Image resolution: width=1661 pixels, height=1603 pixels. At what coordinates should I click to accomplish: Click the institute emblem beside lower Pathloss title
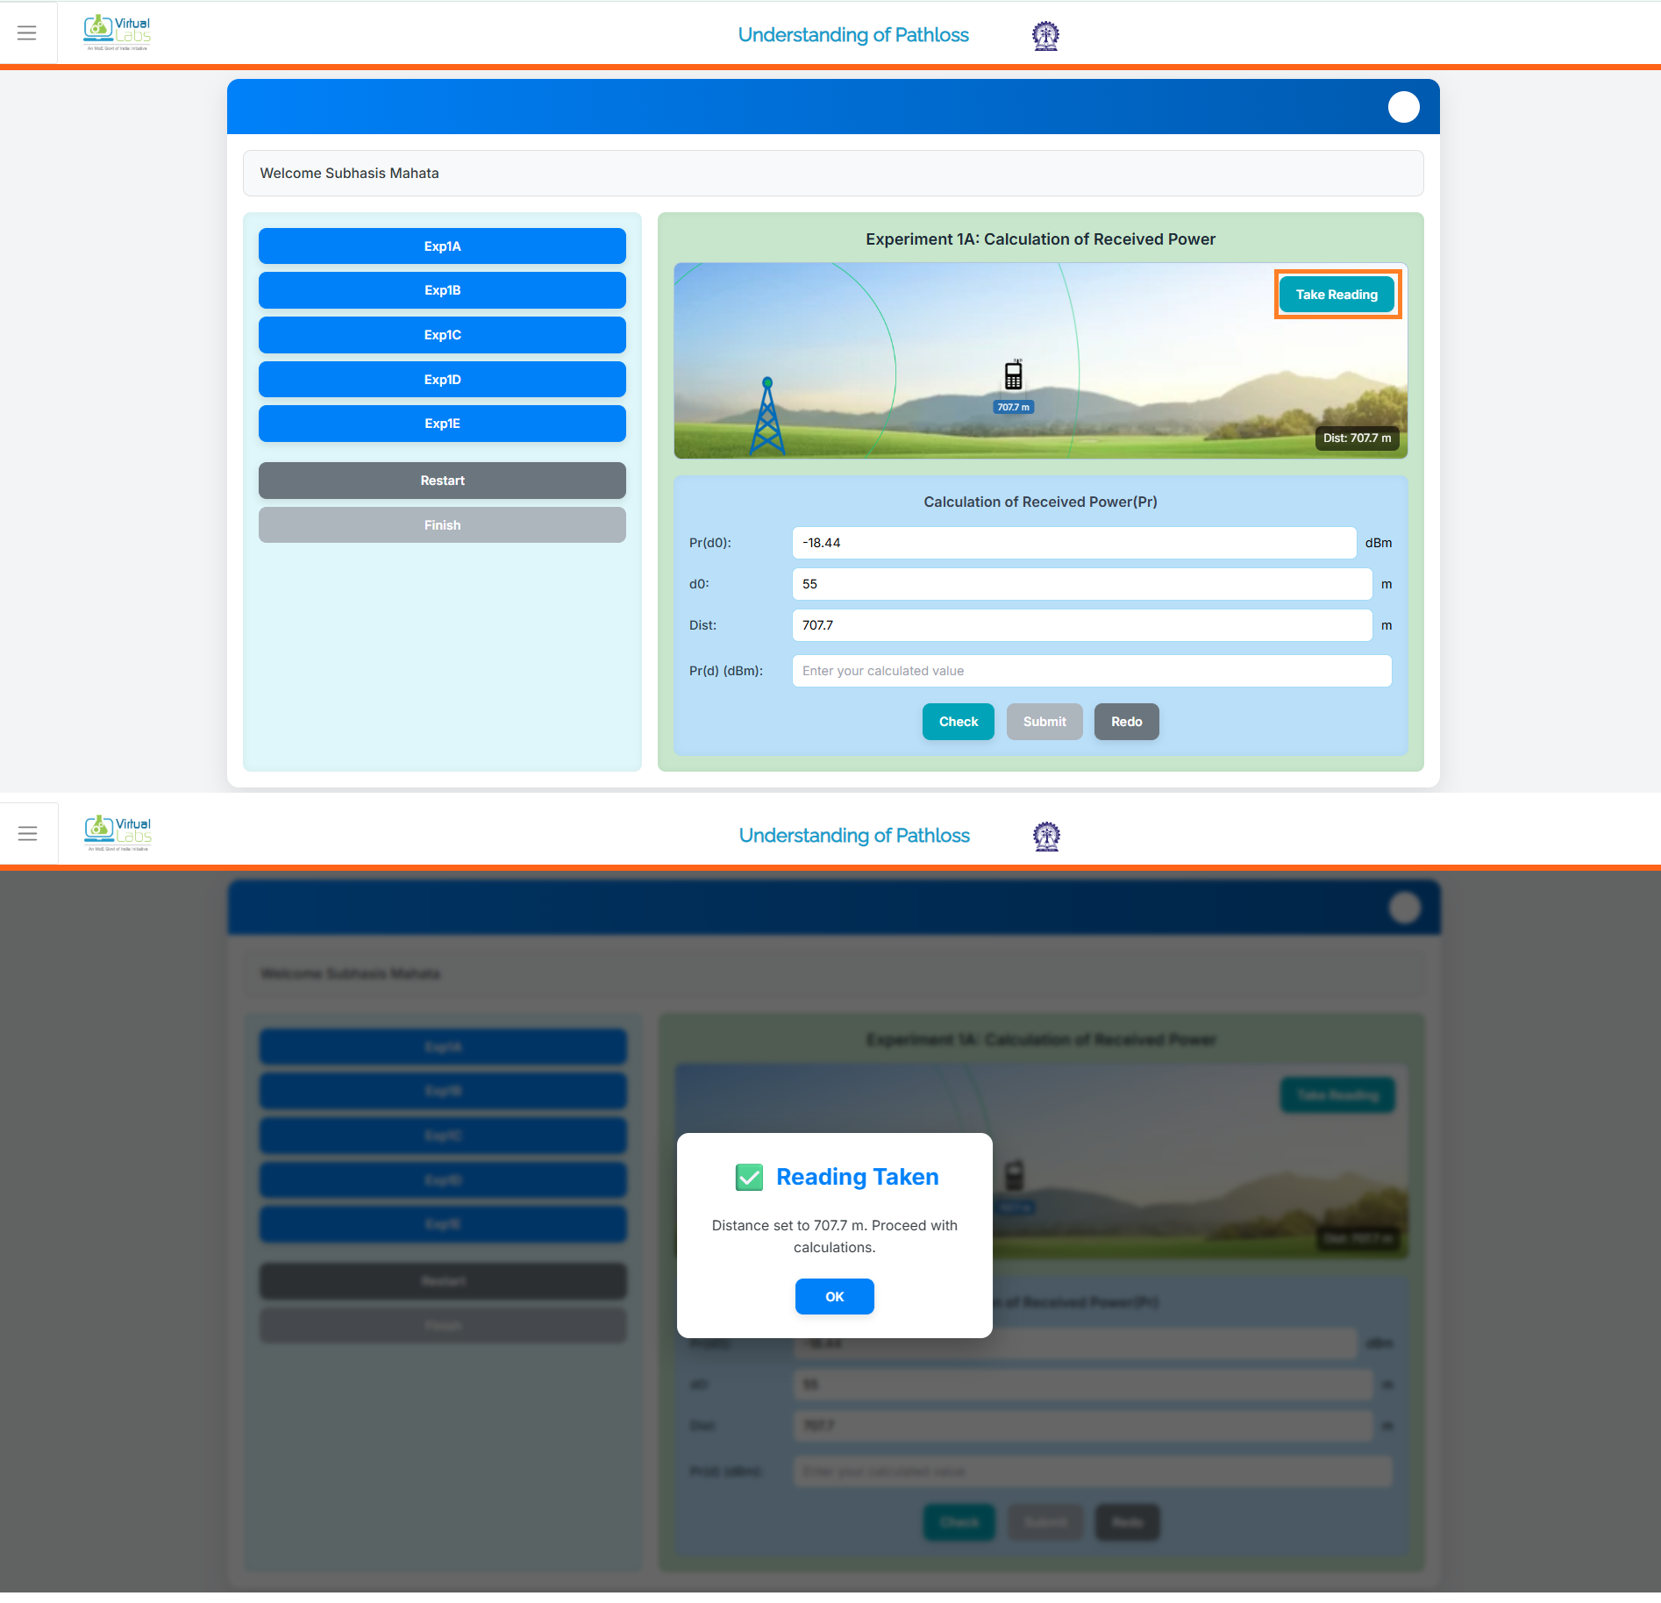click(x=1046, y=836)
